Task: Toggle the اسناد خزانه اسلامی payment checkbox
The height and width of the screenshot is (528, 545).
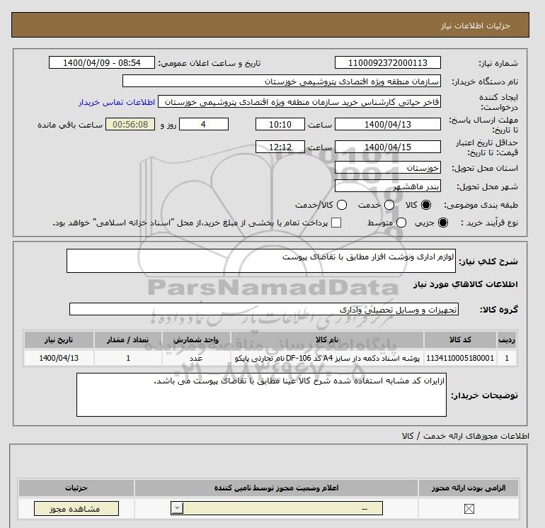Action: pyautogui.click(x=336, y=223)
